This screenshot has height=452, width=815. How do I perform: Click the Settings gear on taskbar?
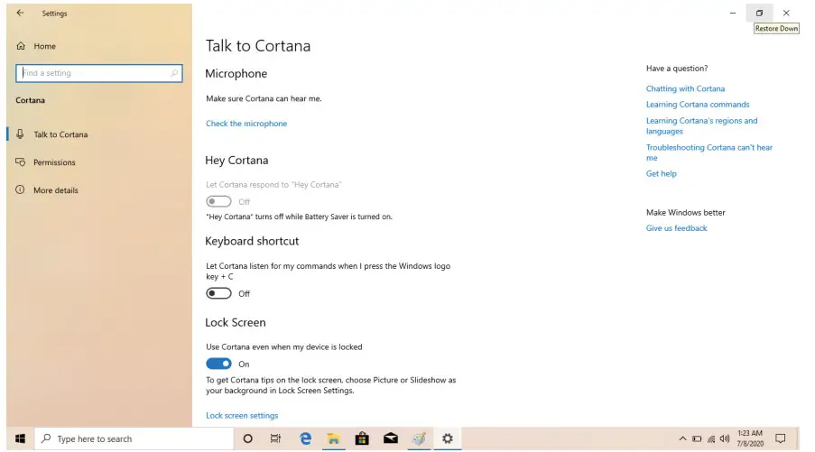[448, 439]
